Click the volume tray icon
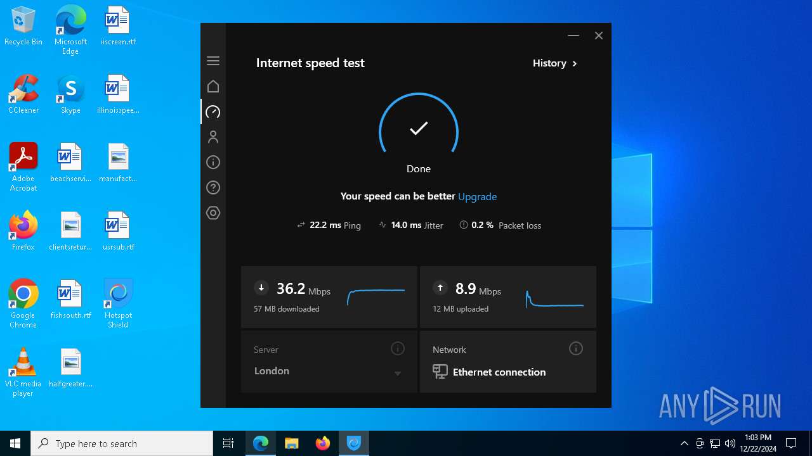 (730, 443)
